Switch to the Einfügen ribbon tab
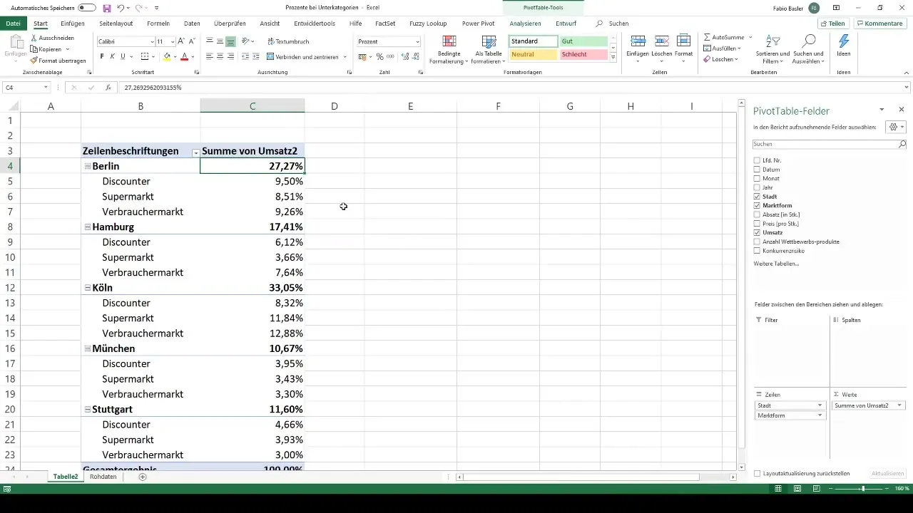The width and height of the screenshot is (913, 513). [73, 24]
